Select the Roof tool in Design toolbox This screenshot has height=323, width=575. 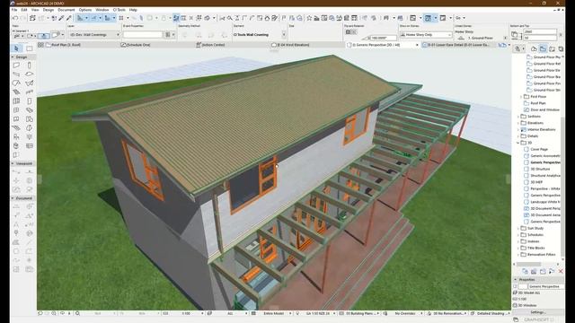coord(16,83)
